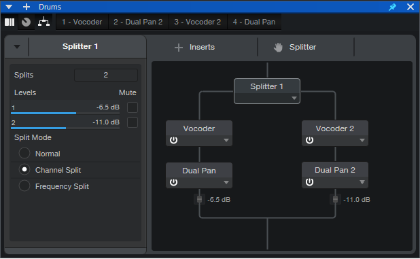Toggle the Vocoder 2 power button
This screenshot has width=420, height=259.
309,140
